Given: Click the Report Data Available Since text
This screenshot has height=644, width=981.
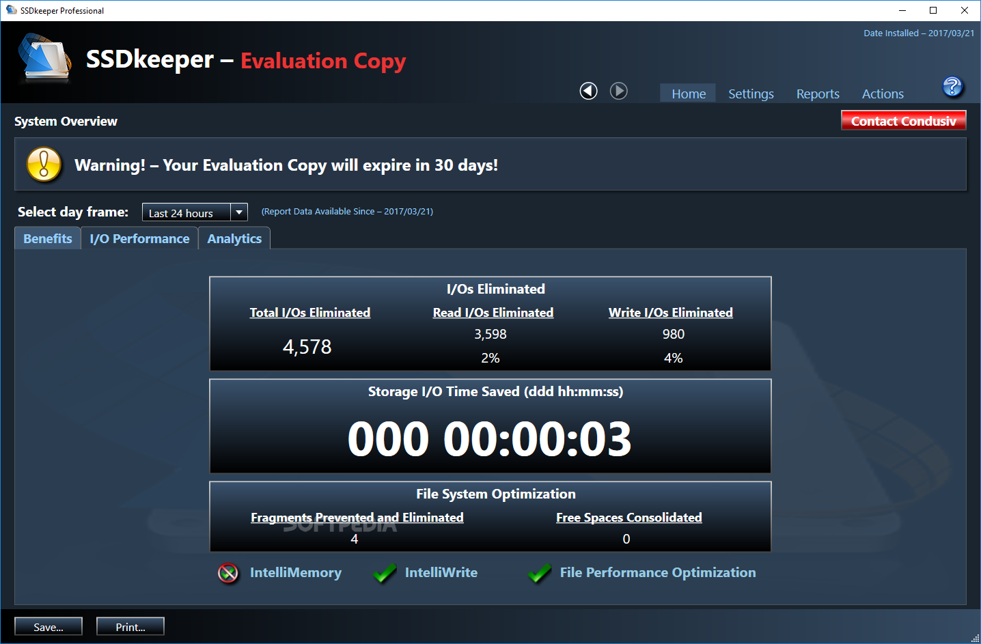Looking at the screenshot, I should [347, 211].
